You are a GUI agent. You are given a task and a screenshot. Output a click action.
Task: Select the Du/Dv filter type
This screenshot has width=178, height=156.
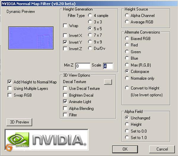tap(90, 48)
